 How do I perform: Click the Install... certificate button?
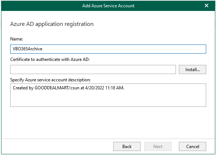pos(192,70)
